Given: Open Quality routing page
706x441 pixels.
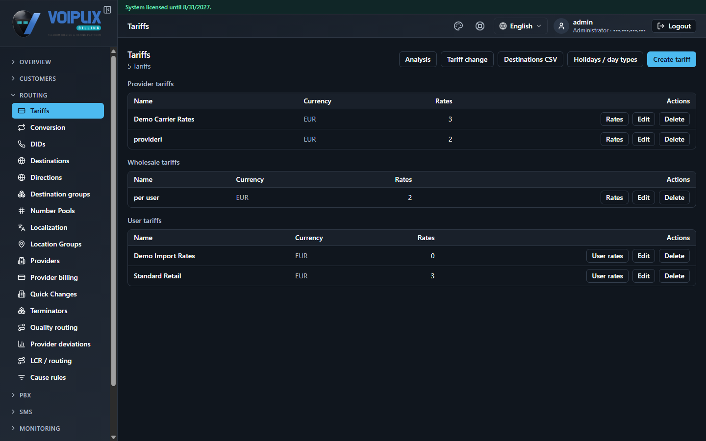Looking at the screenshot, I should 58,327.
